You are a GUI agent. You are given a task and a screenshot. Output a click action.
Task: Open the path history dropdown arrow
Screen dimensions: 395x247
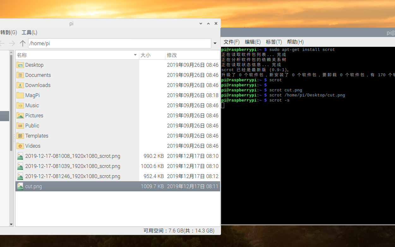click(215, 43)
